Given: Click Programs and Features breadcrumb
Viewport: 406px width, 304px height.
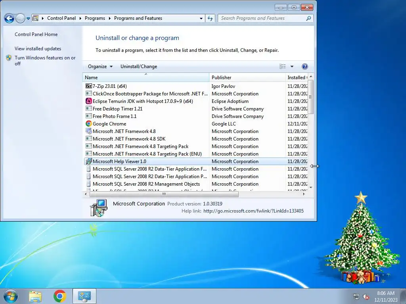Looking at the screenshot, I should pos(138,18).
